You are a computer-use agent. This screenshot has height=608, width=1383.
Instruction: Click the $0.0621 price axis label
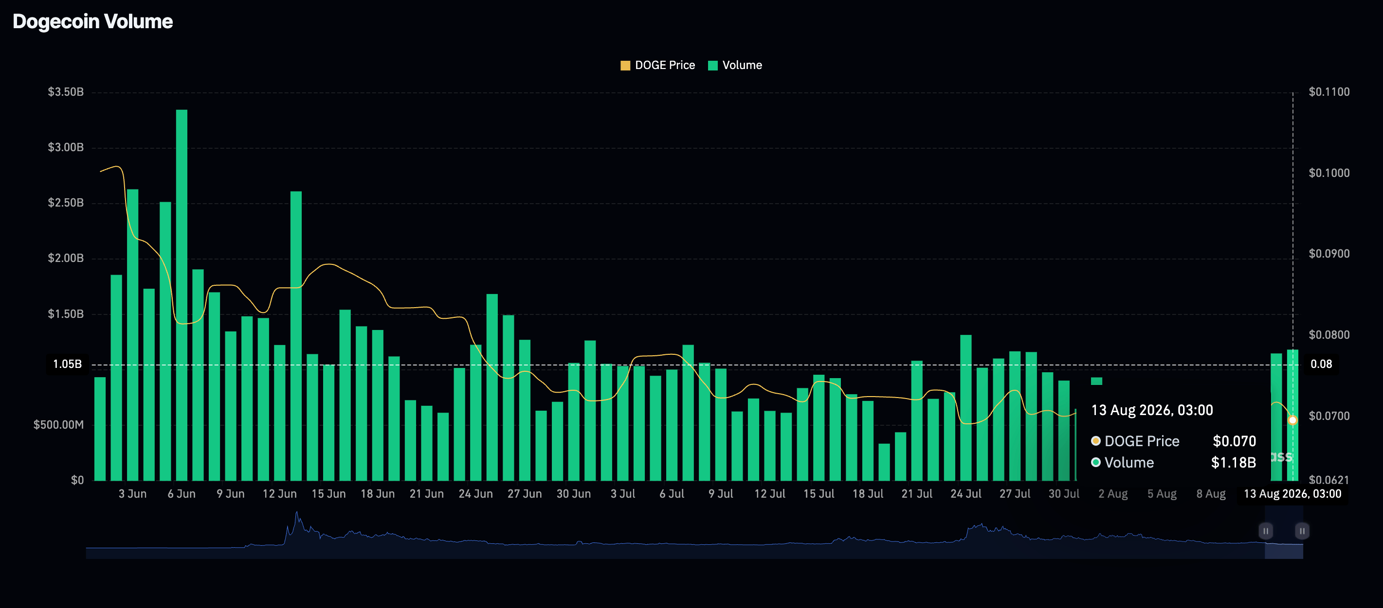pos(1329,480)
